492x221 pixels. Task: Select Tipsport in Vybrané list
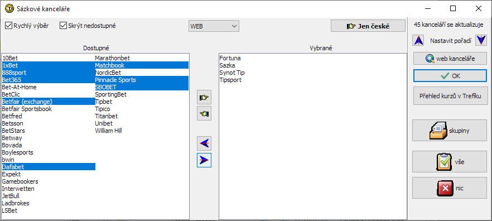(312, 80)
